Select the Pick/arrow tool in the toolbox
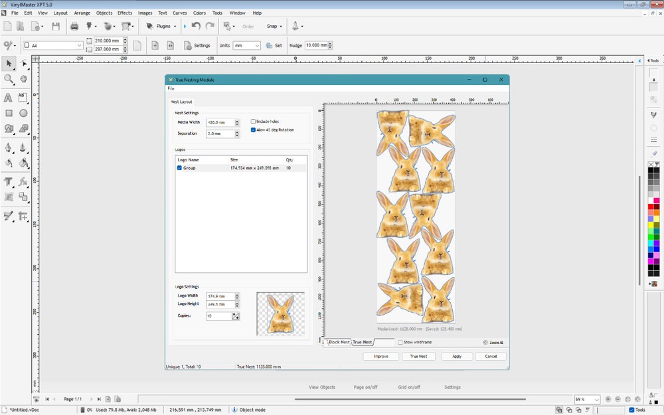Screen dimensions: 664x415 coord(8,64)
